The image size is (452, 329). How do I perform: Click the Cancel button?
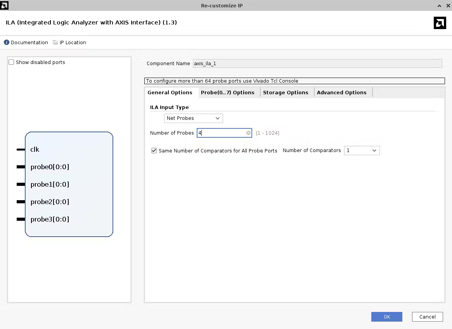pyautogui.click(x=427, y=317)
